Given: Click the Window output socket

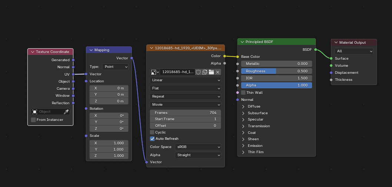Looking at the screenshot, I should coord(73,96).
